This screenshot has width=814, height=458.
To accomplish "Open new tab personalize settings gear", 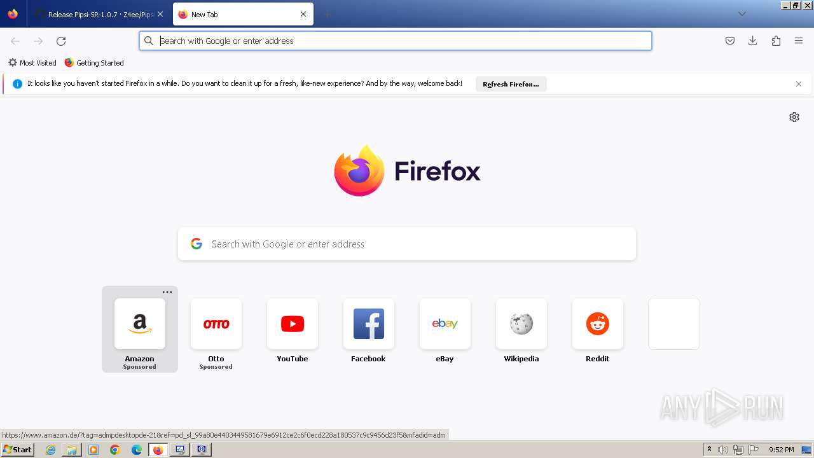I will click(x=794, y=117).
